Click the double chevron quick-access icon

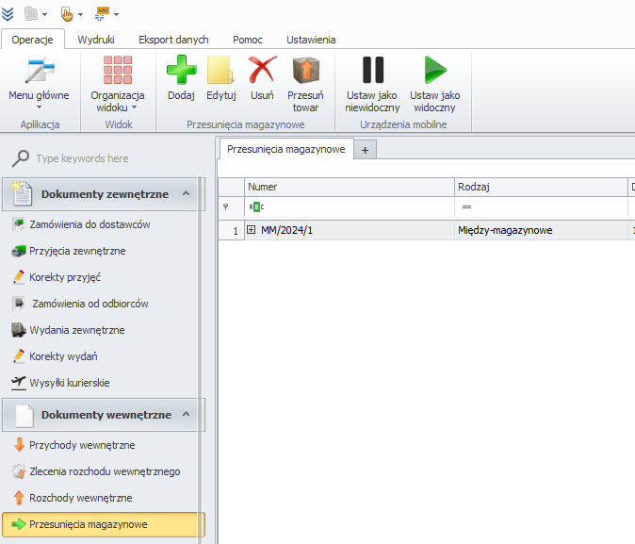(x=8, y=14)
